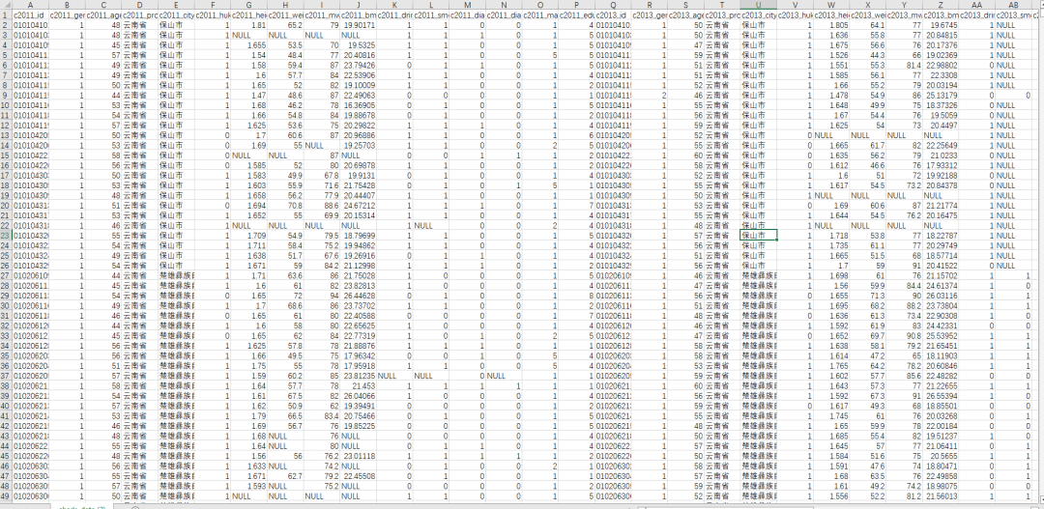Select column A header
This screenshot has height=509, width=1044.
click(x=31, y=4)
